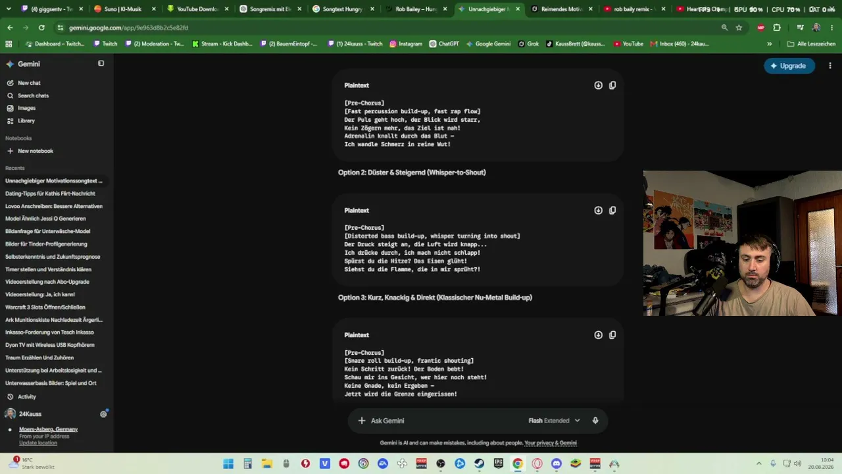This screenshot has width=842, height=474.
Task: Open the Grok bookmark
Action: [528, 44]
